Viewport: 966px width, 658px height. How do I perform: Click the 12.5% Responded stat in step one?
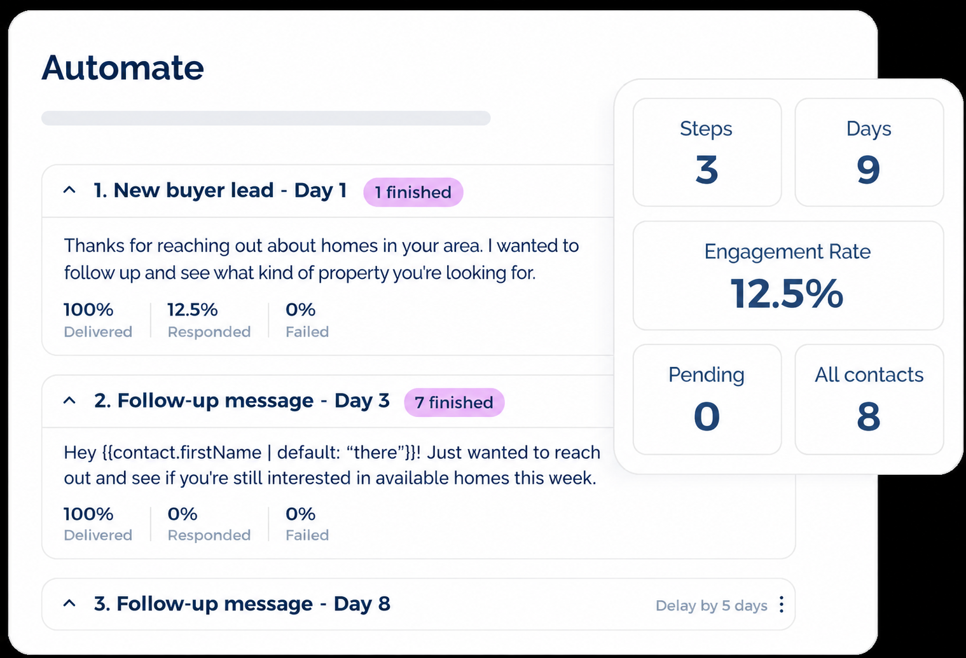[x=209, y=320]
